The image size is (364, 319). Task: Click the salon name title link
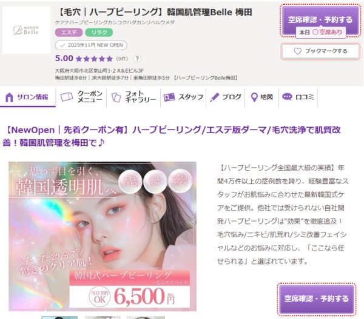153,12
